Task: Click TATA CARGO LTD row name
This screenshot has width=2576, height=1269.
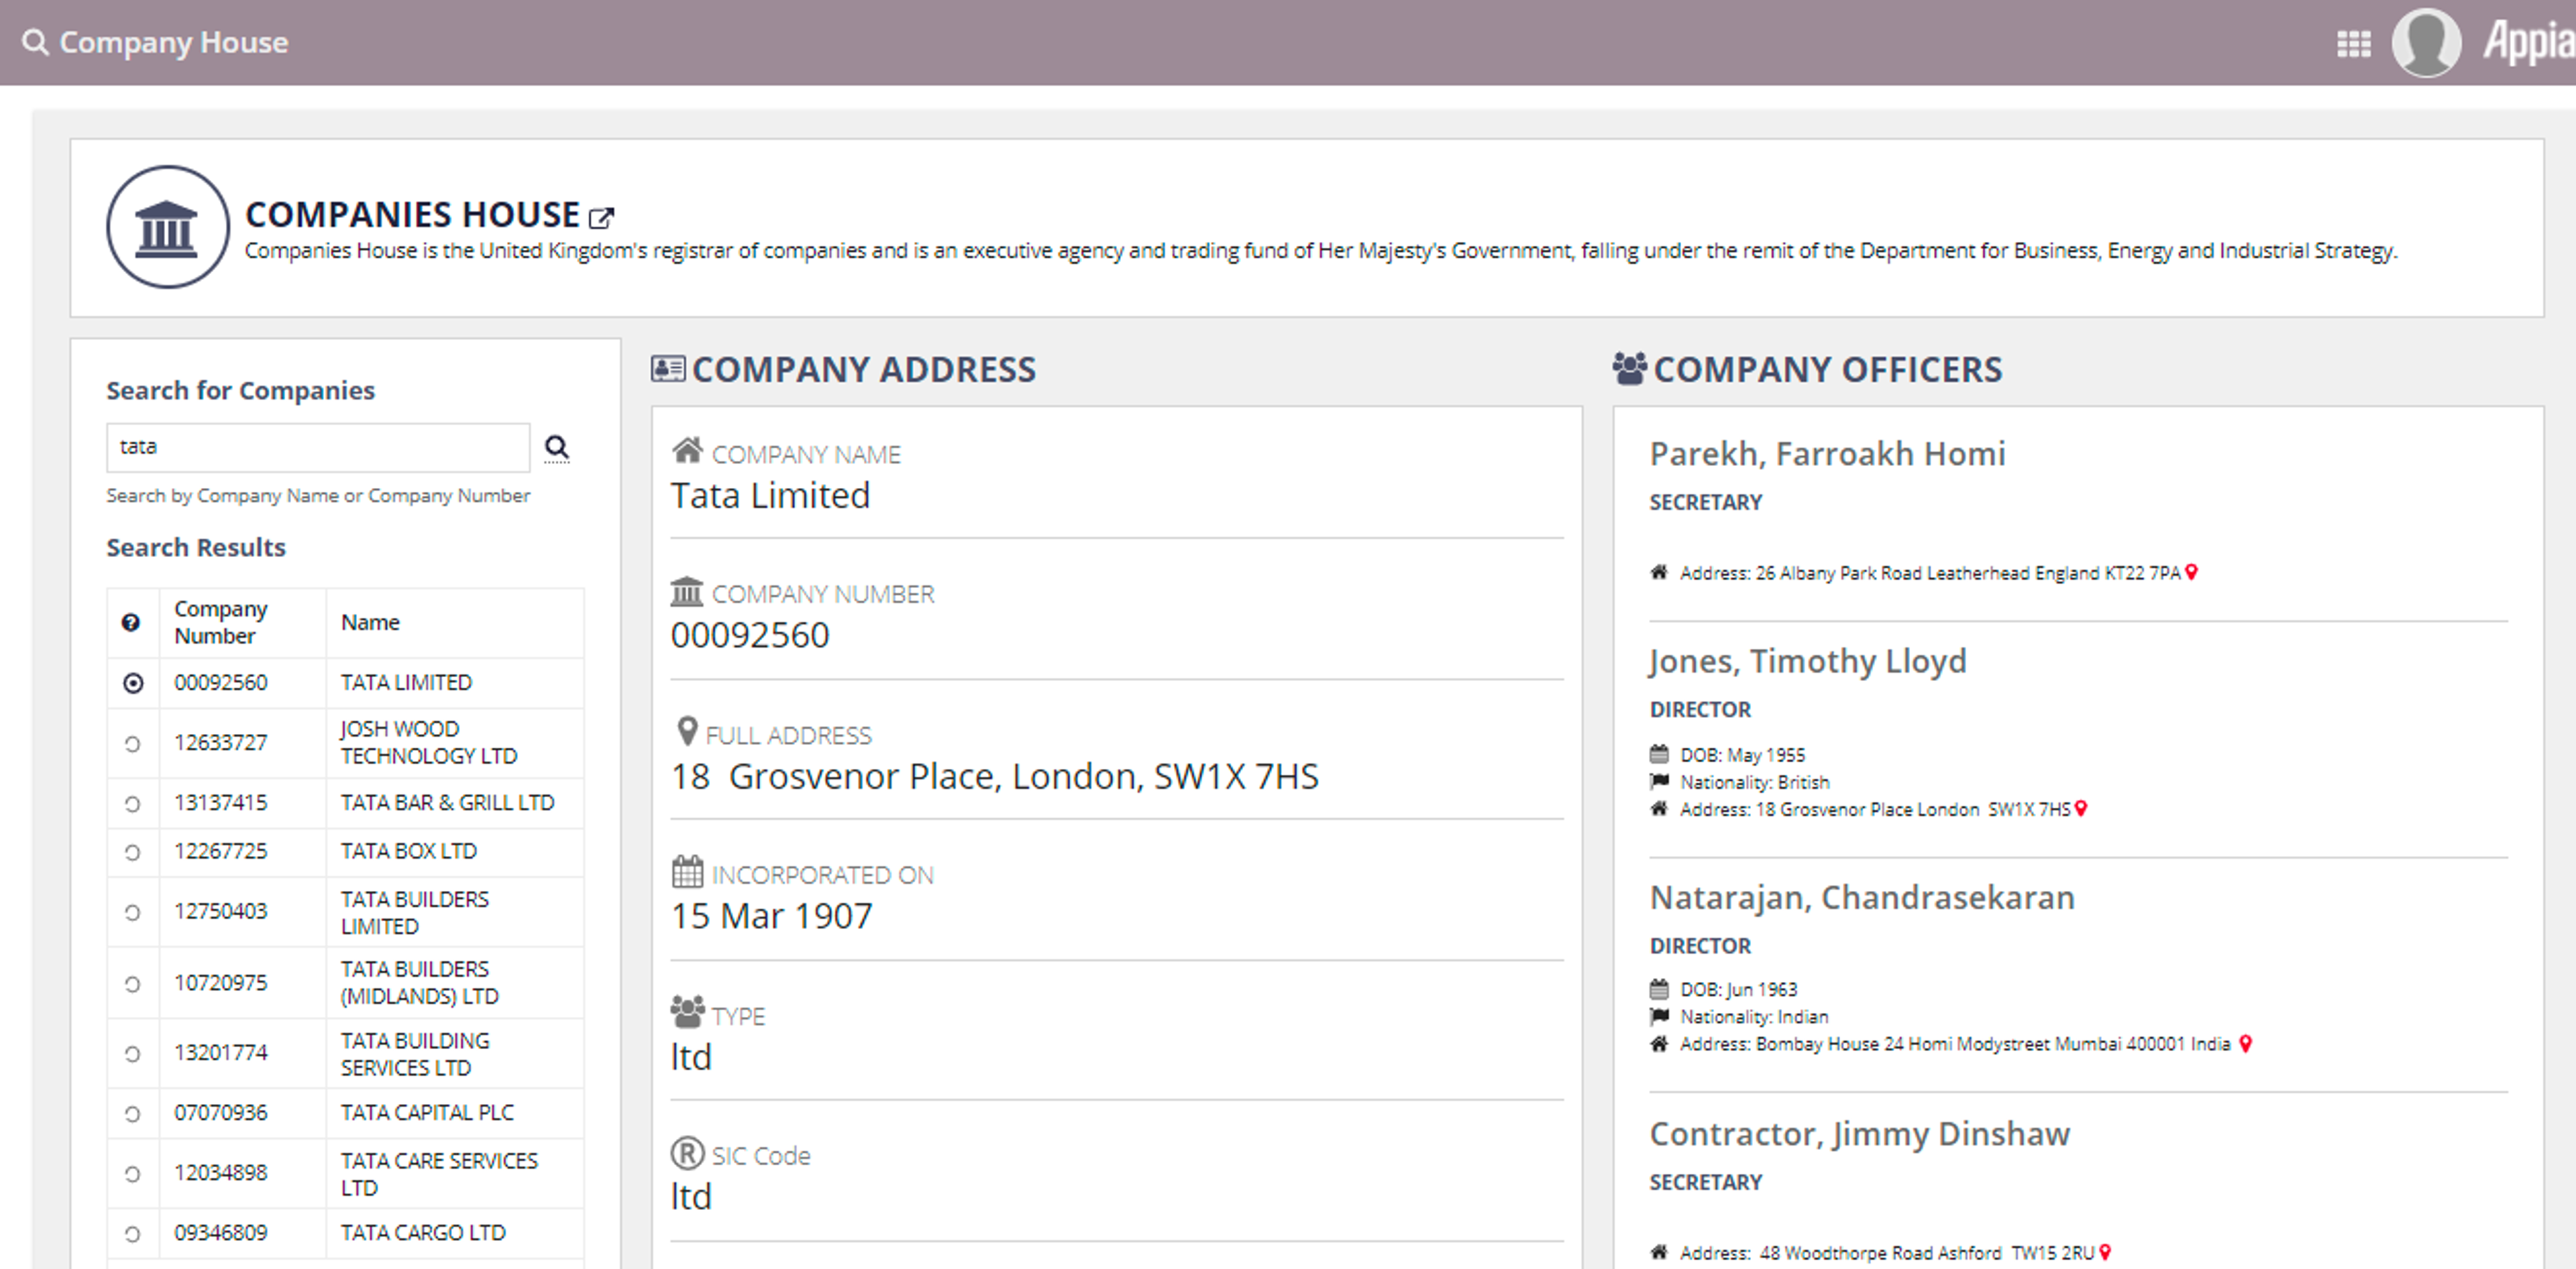Action: point(423,1233)
